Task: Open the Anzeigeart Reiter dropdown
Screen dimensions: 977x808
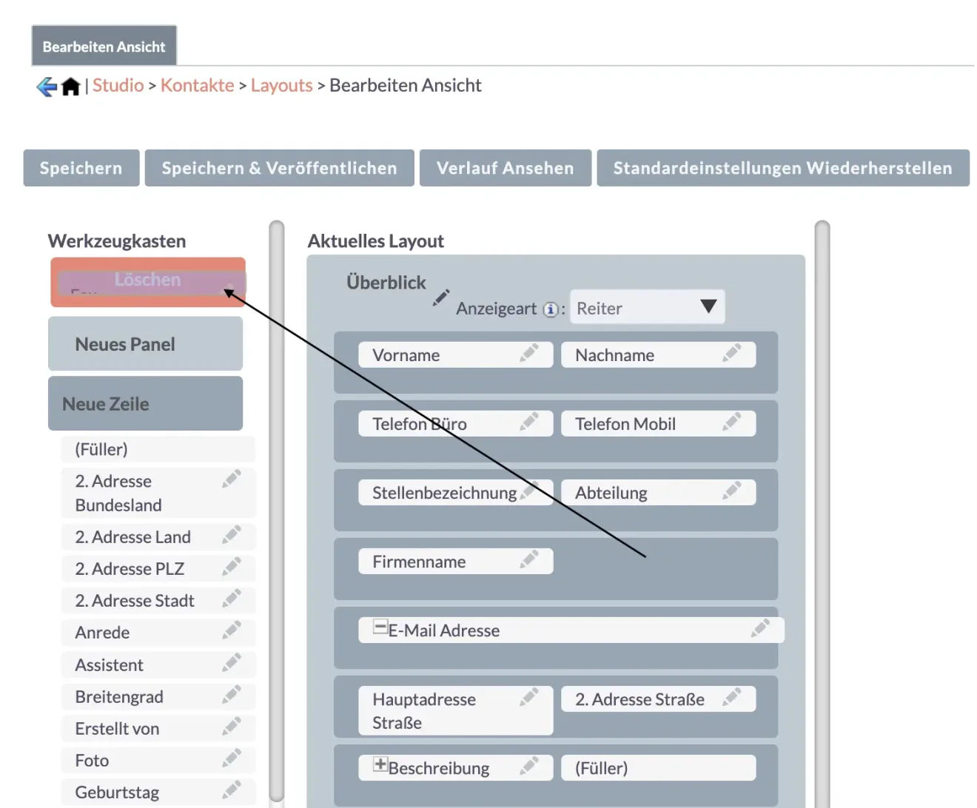Action: (x=647, y=308)
